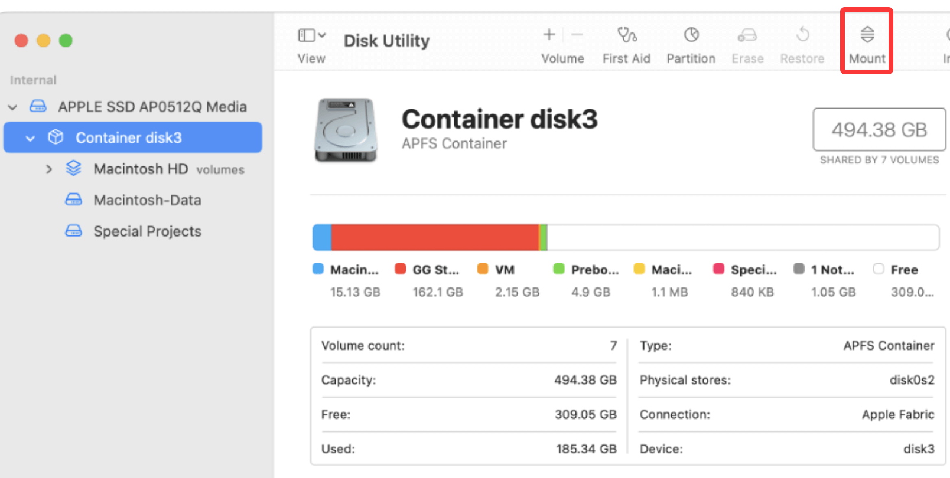This screenshot has height=478, width=950.
Task: Click the Connection Apple Fabric value
Action: [898, 414]
